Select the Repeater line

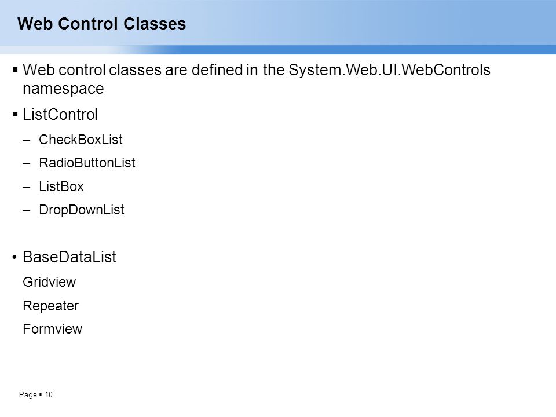[x=51, y=306]
